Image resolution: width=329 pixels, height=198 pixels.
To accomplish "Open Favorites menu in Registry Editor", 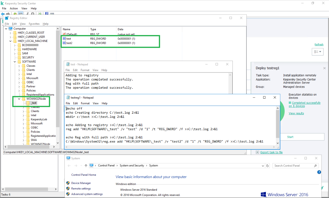I will click(34, 24).
